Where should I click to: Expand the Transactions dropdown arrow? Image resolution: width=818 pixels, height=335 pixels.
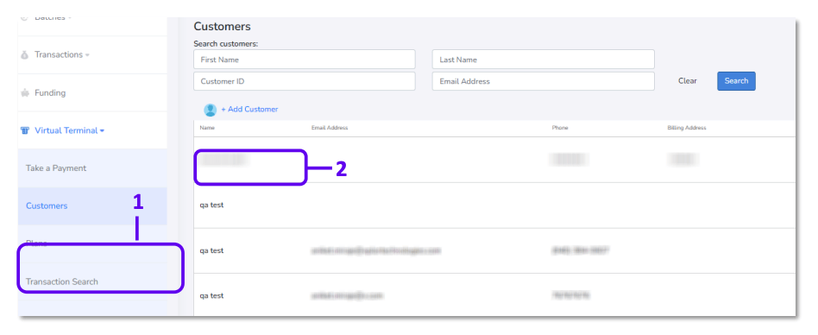coord(87,55)
